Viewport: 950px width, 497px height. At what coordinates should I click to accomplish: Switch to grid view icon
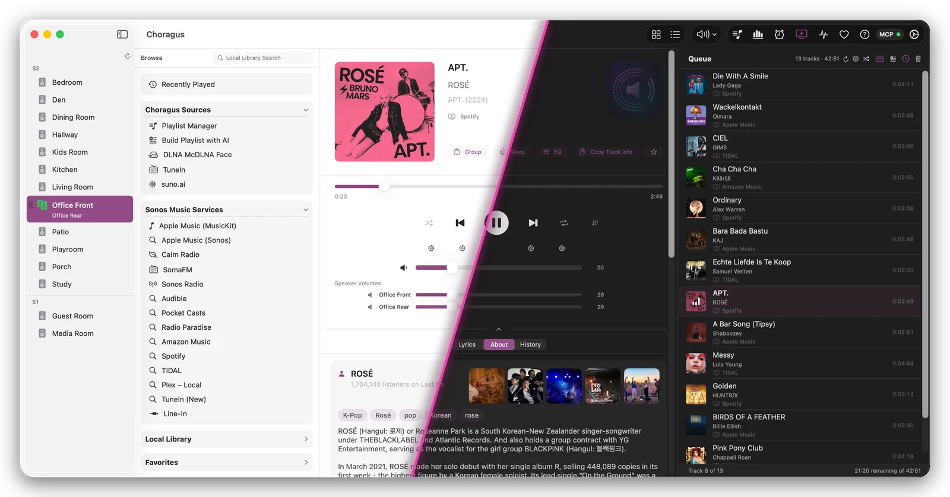click(x=656, y=34)
